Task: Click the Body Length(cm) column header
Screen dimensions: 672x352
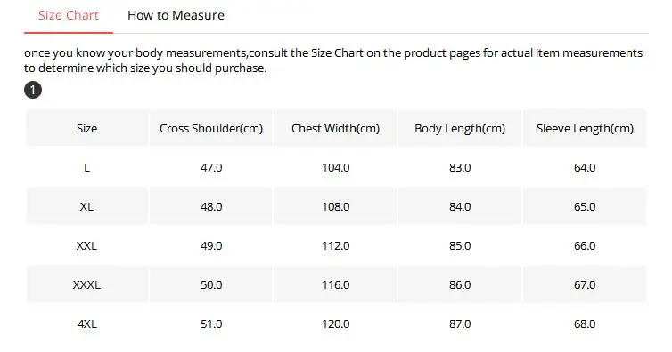Action: (460, 128)
